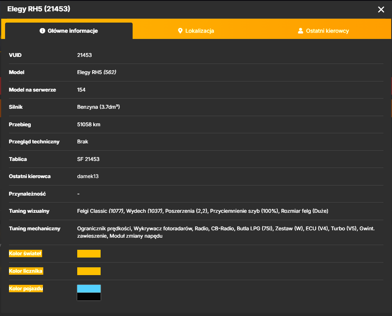Switch to the Lokalizacja tab
Screen dimensions: 392x316
pyautogui.click(x=196, y=31)
